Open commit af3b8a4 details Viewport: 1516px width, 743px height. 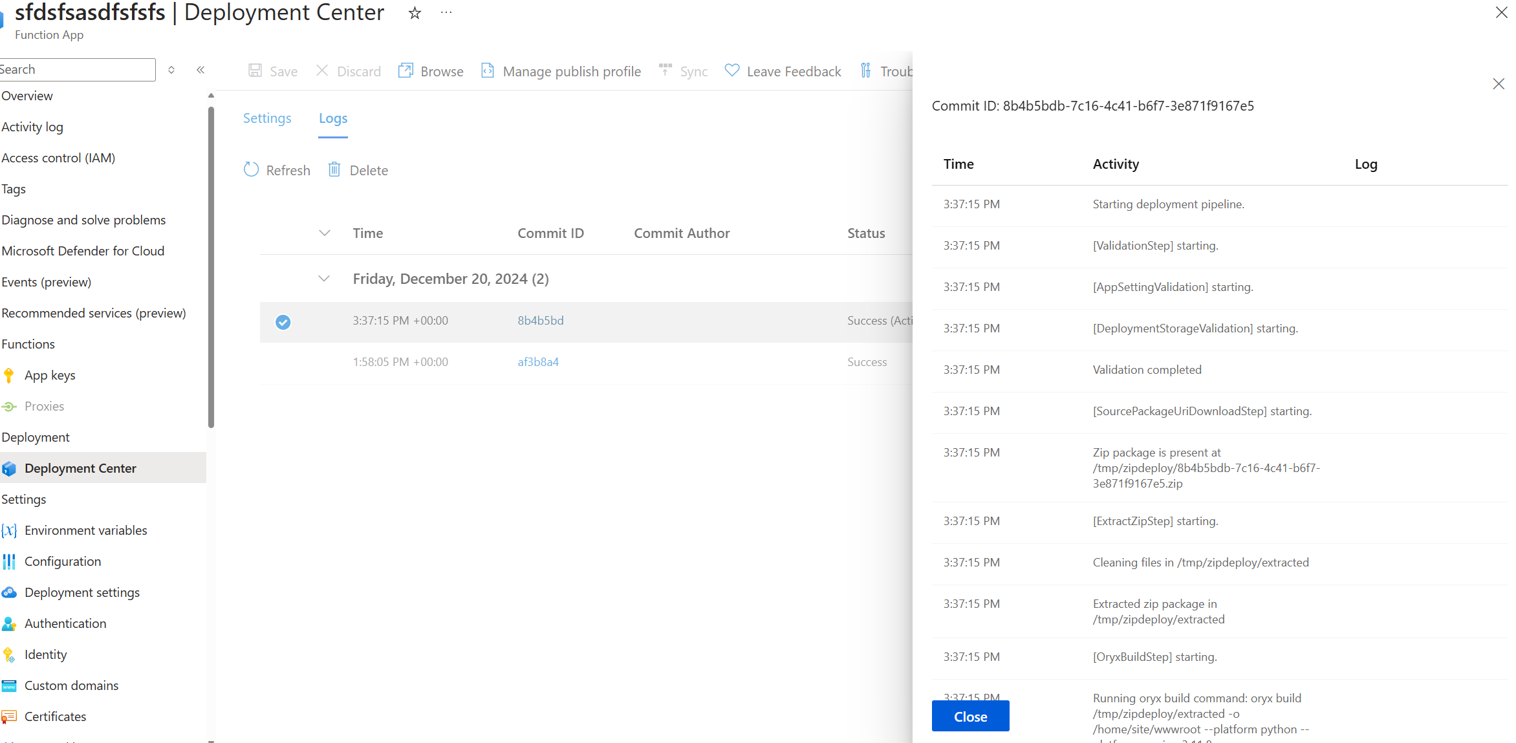click(537, 361)
